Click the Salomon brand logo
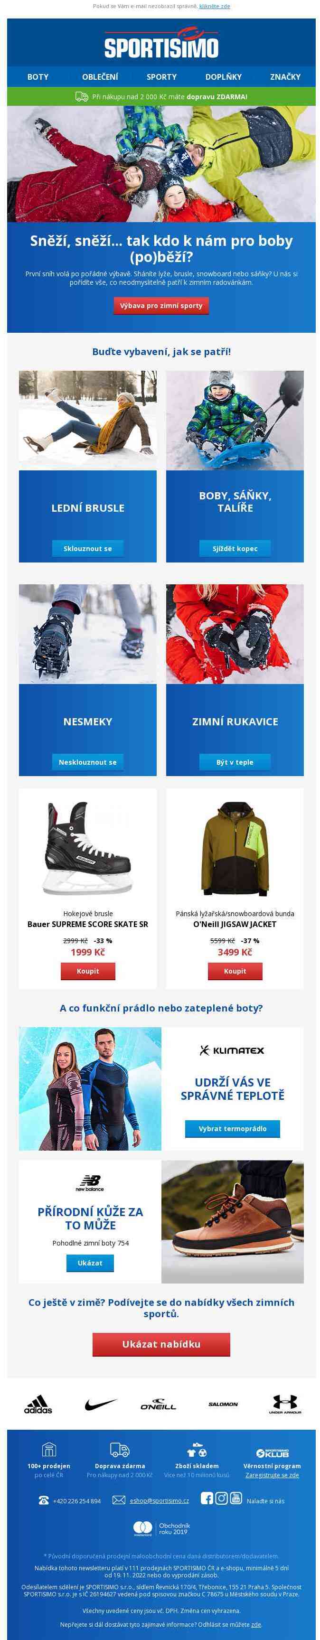Image resolution: width=320 pixels, height=1640 pixels. pos(223,1405)
